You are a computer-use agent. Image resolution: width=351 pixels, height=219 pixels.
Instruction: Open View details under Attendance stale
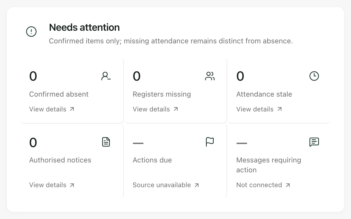point(259,109)
